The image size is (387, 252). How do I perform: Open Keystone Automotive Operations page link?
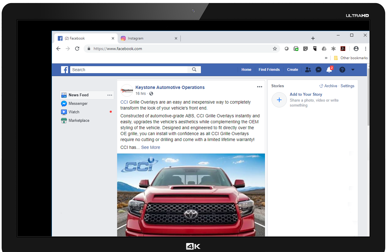coord(170,88)
